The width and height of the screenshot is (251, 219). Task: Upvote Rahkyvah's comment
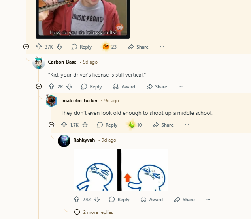click(77, 199)
